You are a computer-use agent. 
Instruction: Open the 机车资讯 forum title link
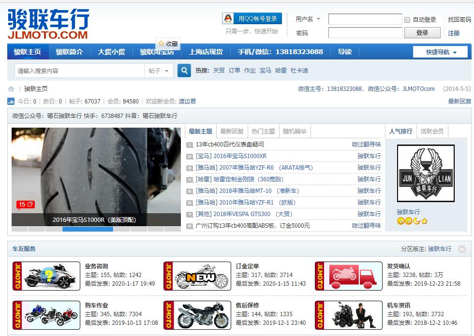coord(399,305)
